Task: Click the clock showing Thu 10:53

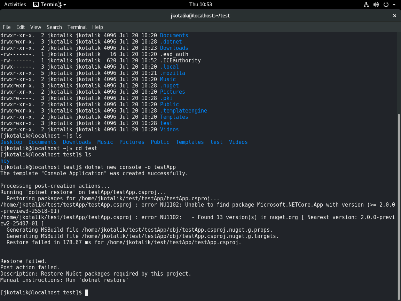Action: (200, 5)
